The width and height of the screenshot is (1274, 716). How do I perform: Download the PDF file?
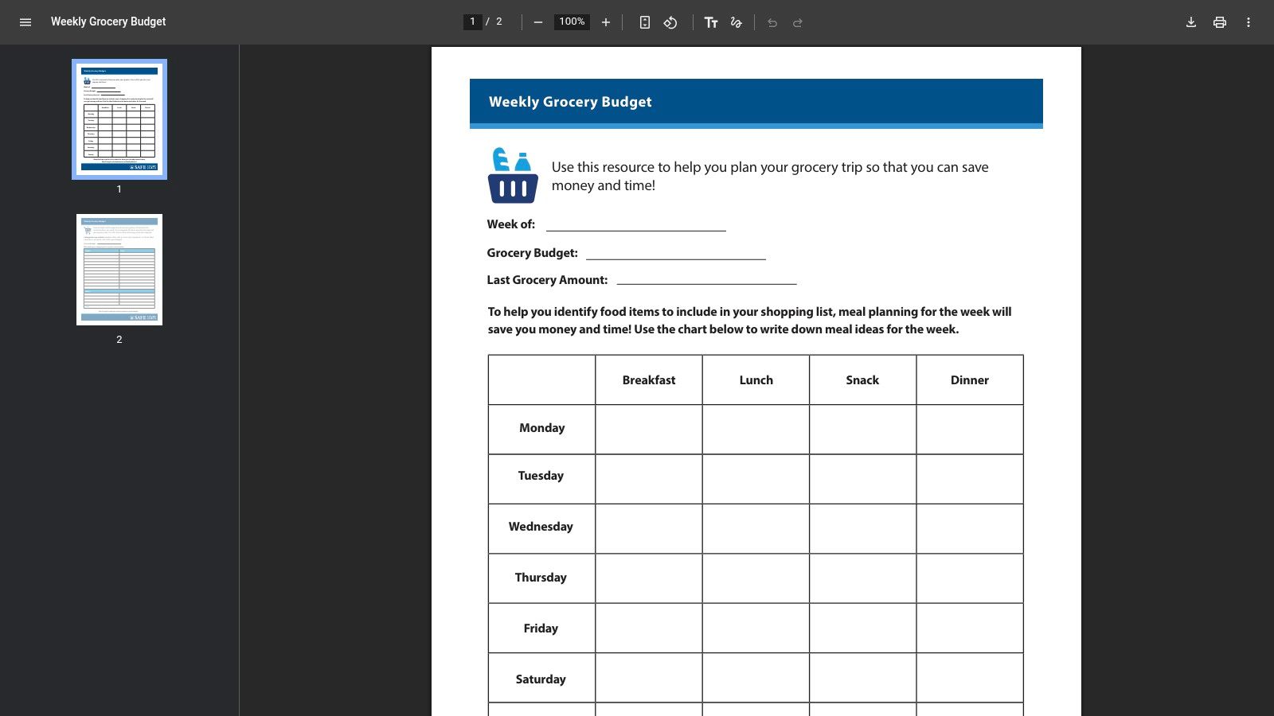pos(1191,22)
